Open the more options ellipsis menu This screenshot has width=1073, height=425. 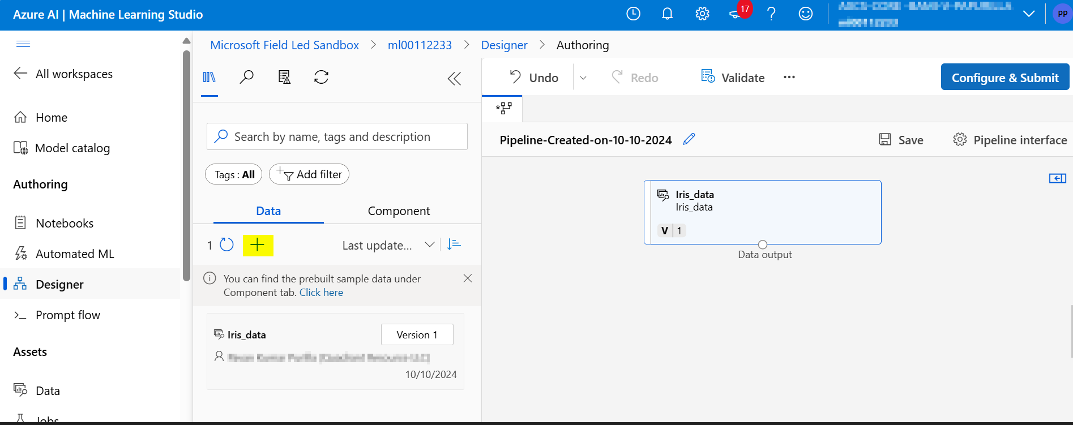tap(789, 78)
